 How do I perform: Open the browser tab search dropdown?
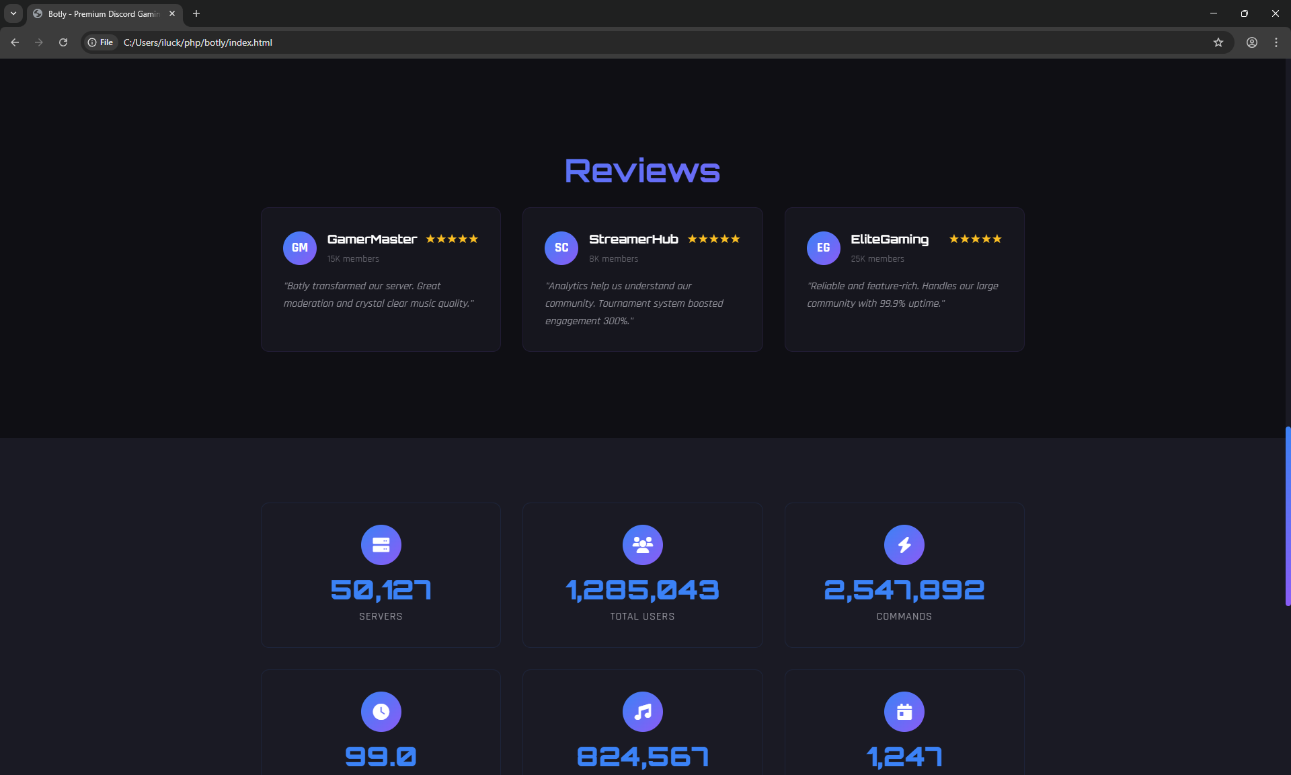click(13, 13)
